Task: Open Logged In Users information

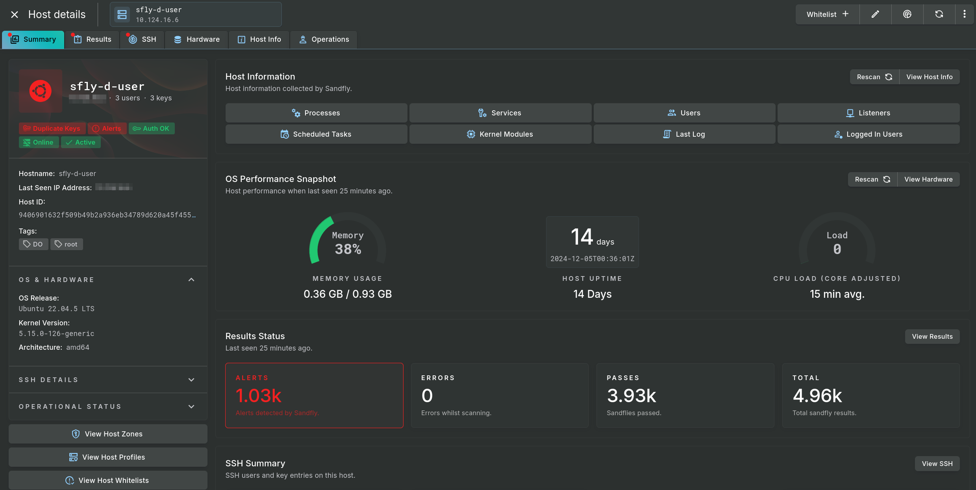Action: coord(869,134)
